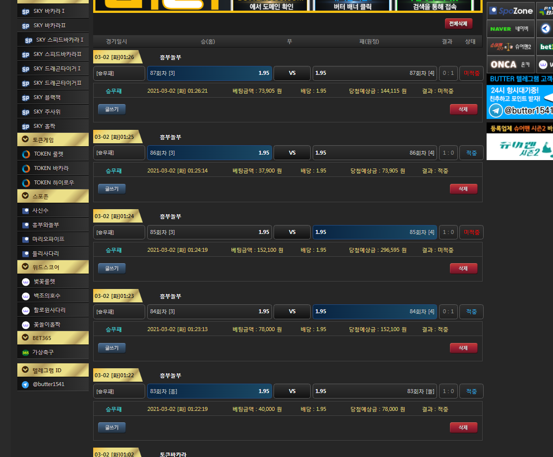553x457 pixels.
Task: Delete the 87회차 bet with 삭제
Action: [463, 110]
